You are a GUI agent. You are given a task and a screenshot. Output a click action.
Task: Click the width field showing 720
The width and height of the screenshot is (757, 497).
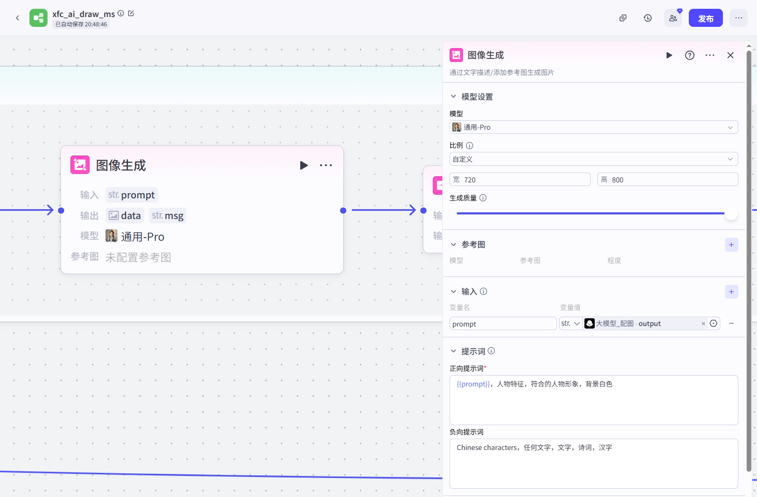click(x=520, y=179)
